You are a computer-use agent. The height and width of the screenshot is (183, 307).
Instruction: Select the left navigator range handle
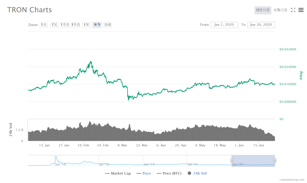point(232,161)
